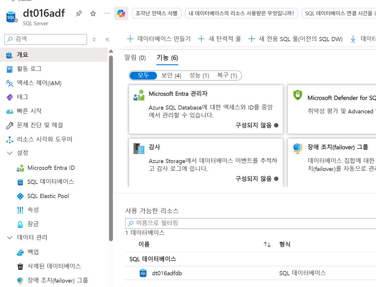The image size is (376, 287).
Task: Open 개요 in the sidebar menu
Action: (54, 55)
